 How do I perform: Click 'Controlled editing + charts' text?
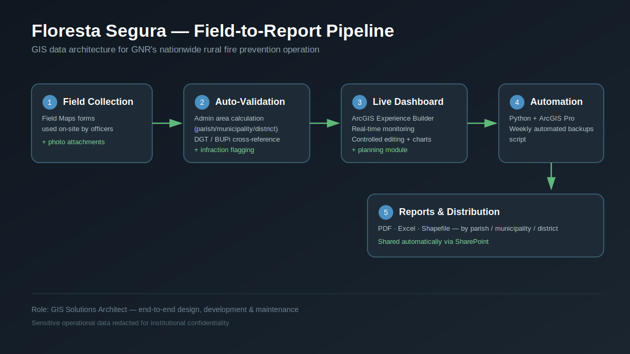tap(391, 140)
